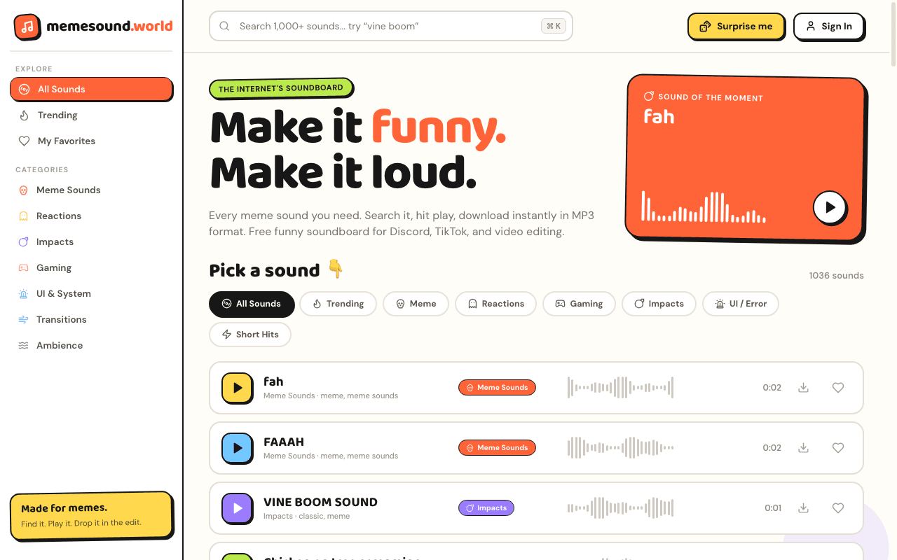Select the All Sounds filter chip
This screenshot has width=897, height=560.
pyautogui.click(x=252, y=304)
